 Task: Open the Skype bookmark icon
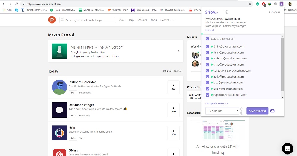point(17,10)
